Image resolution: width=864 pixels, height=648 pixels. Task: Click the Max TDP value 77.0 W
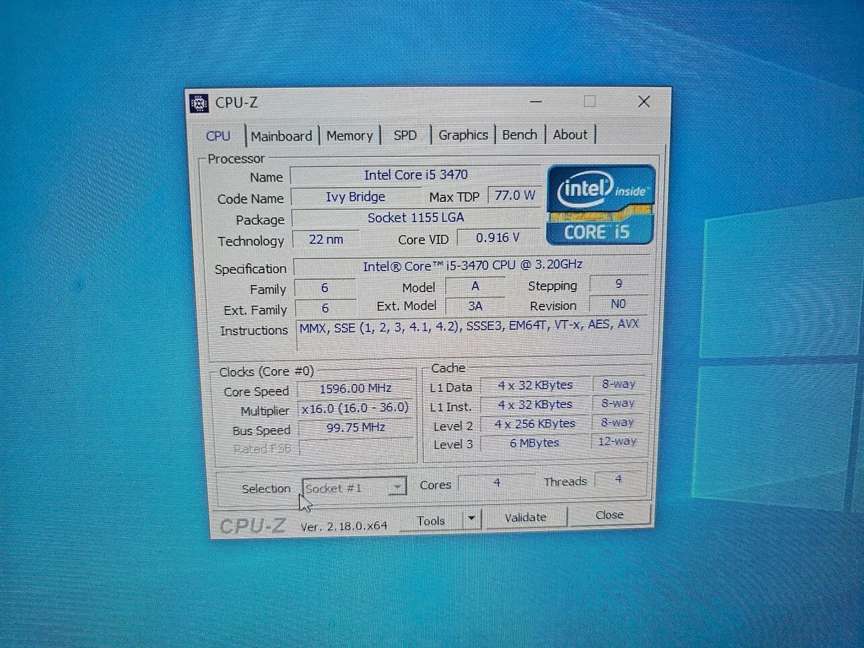(514, 195)
